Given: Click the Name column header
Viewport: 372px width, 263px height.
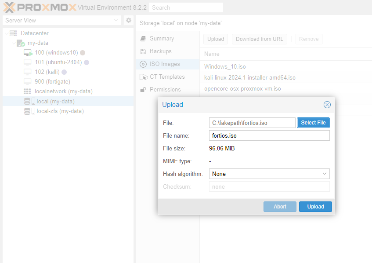Looking at the screenshot, I should (x=286, y=54).
